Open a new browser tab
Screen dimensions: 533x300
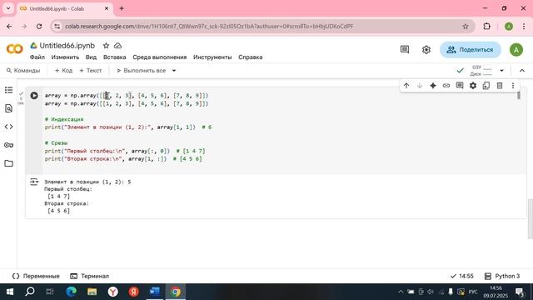tap(122, 8)
